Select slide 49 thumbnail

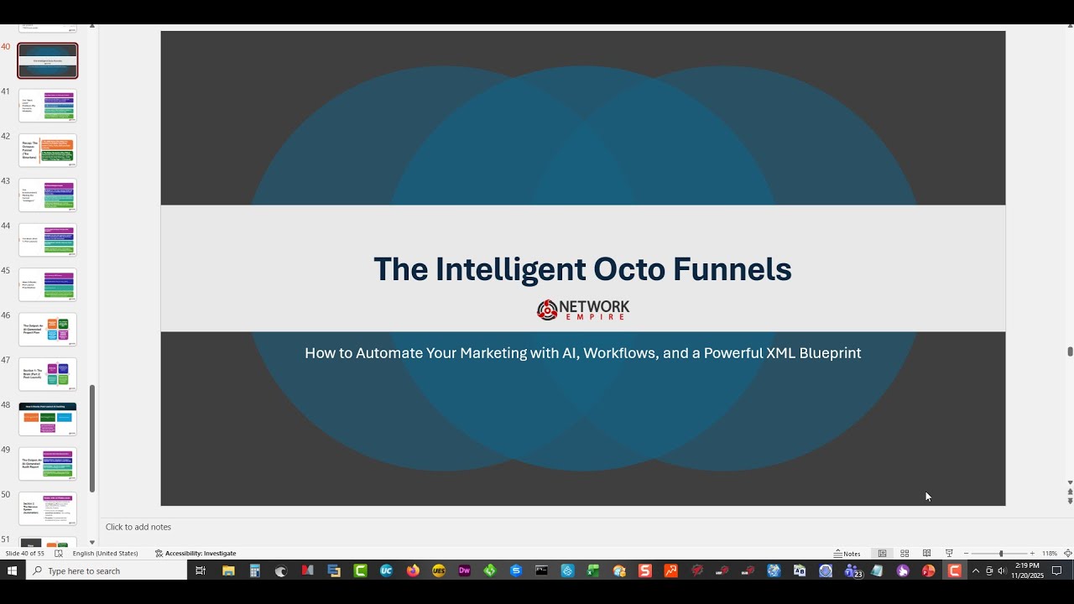pos(48,464)
